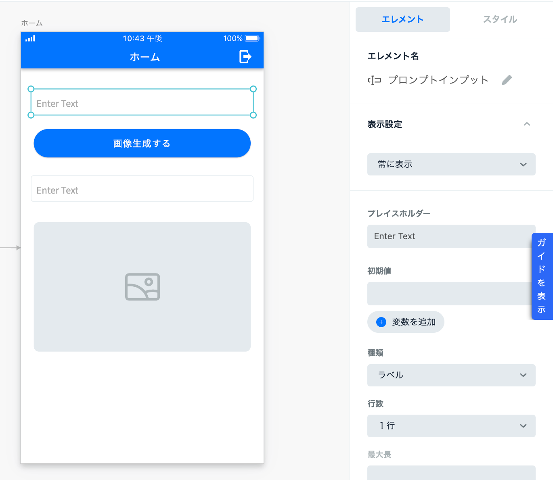Click the text input icon beside element name
553x480 pixels.
[x=375, y=80]
